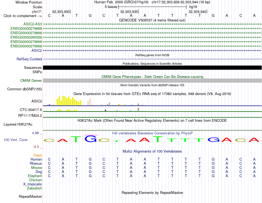Image resolution: width=262 pixels, height=203 pixels.
Task: Click the ASIC2-AS3 transcript arrow line
Action: coord(152,24)
